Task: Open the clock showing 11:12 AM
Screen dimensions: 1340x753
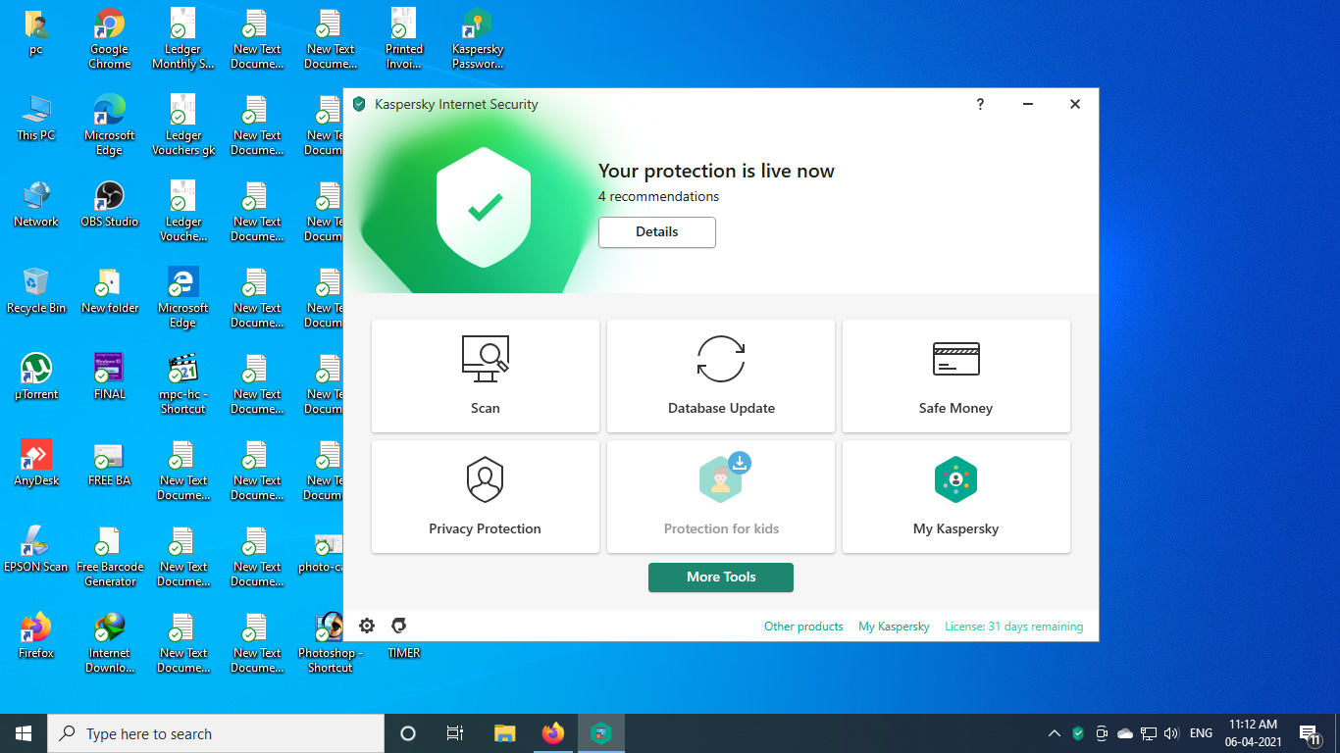Action: click(1253, 733)
